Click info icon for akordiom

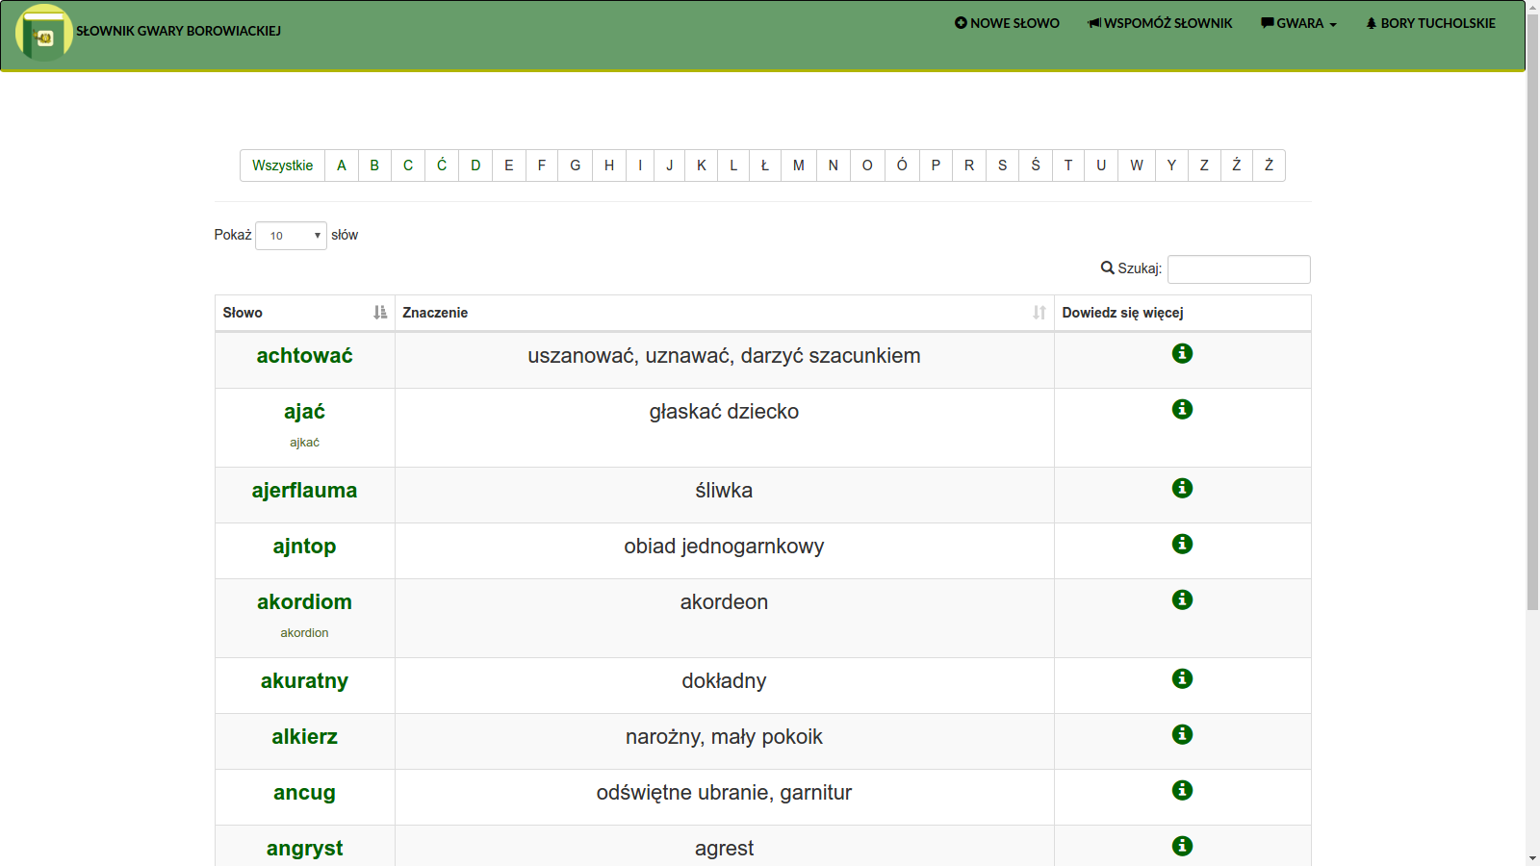click(1182, 599)
